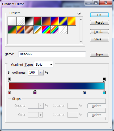This screenshot has height=131, width=114.
Task: Click the OK button
Action: coord(99,15)
